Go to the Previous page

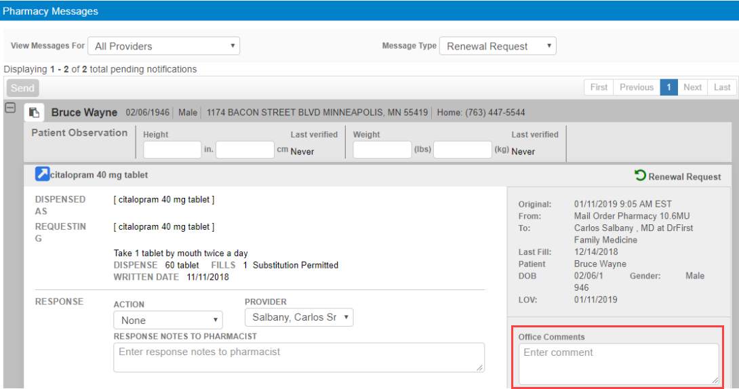(637, 87)
